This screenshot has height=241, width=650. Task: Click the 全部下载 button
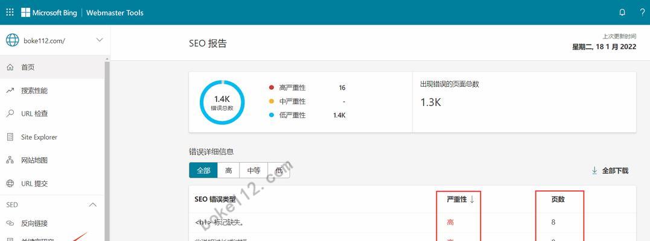[x=610, y=170]
